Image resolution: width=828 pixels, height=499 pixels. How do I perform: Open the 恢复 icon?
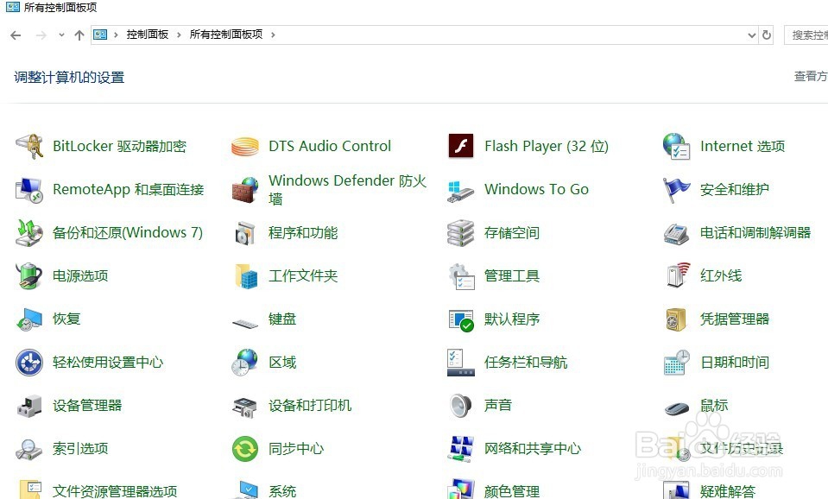[x=29, y=319]
